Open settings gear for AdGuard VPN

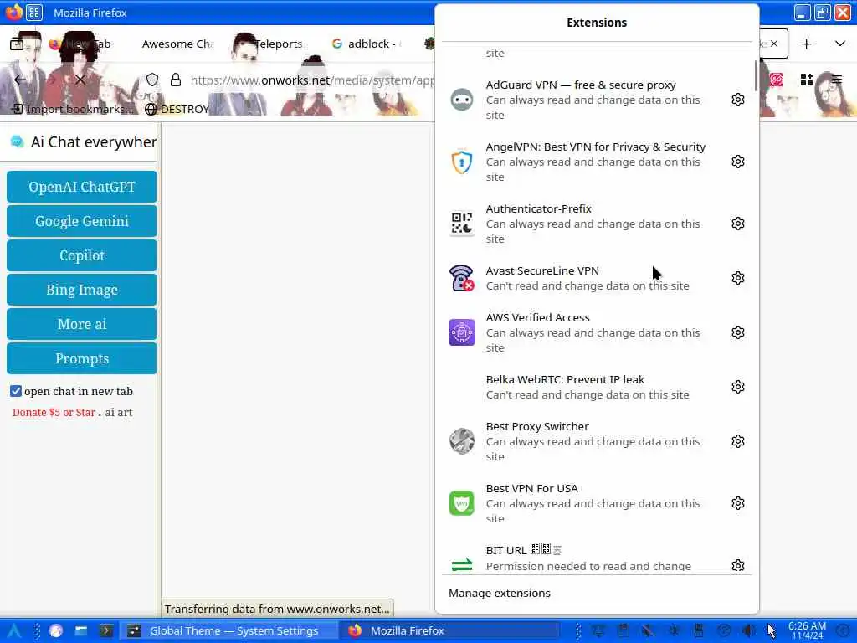pyautogui.click(x=738, y=100)
